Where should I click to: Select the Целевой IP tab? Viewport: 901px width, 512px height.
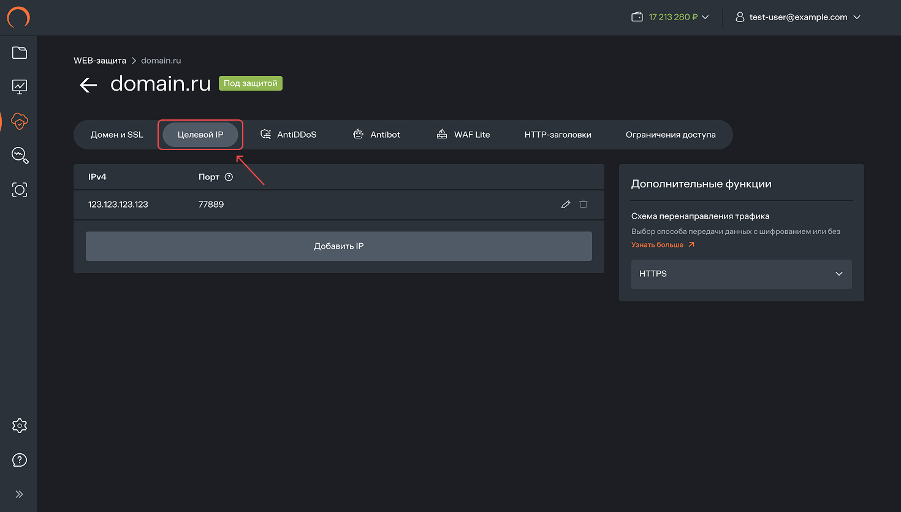(200, 135)
